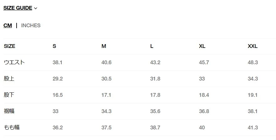Select the 股下 row label

[x=9, y=95]
